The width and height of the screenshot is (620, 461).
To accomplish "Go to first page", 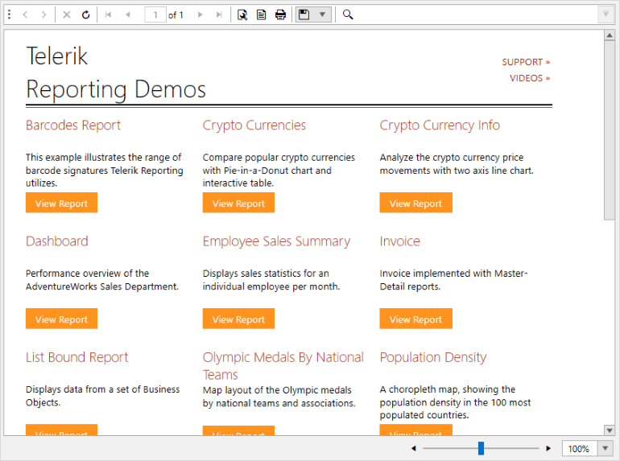I will (x=108, y=14).
